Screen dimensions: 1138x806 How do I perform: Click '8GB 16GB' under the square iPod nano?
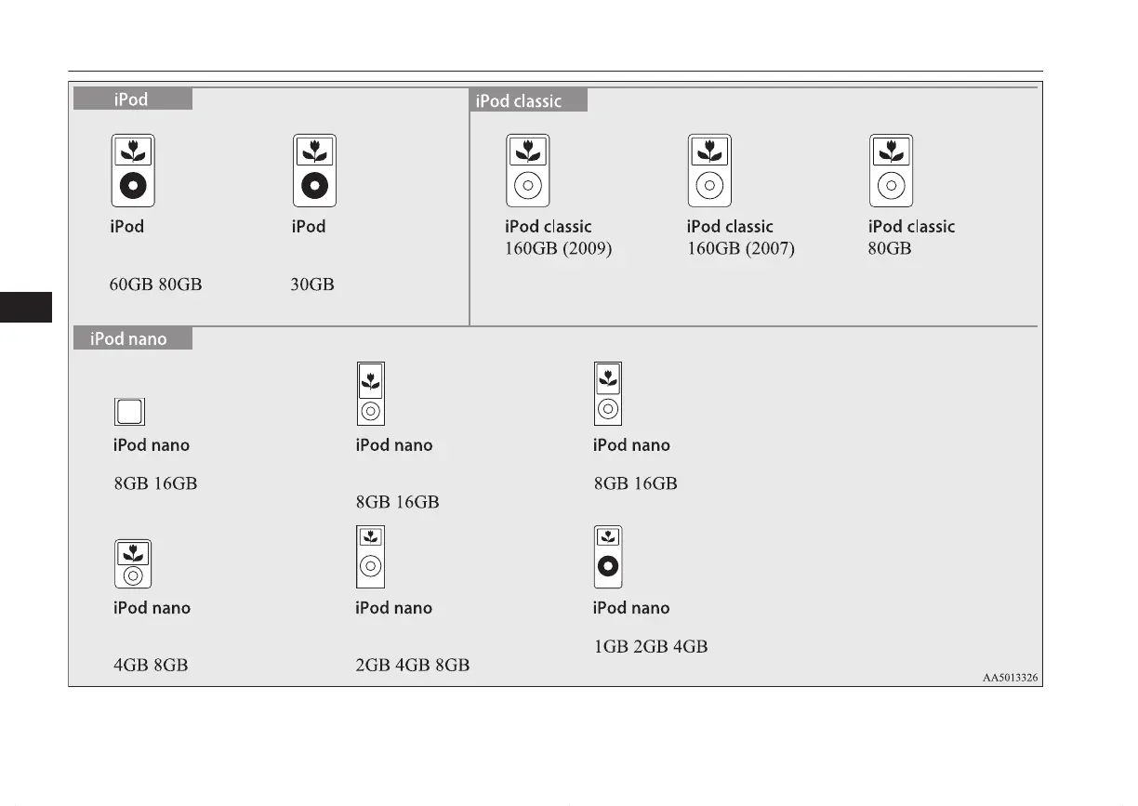(155, 483)
